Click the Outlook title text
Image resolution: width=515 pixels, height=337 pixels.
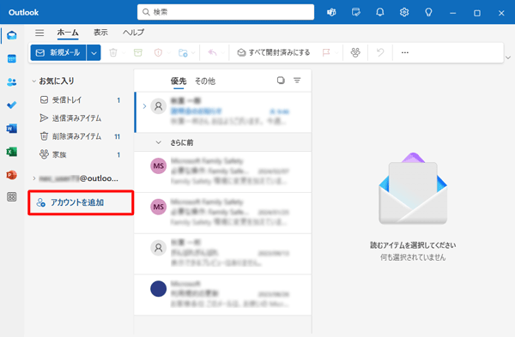(24, 13)
